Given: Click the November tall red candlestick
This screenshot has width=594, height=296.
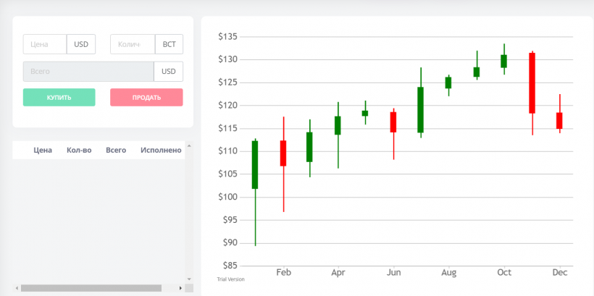Looking at the screenshot, I should click(532, 83).
